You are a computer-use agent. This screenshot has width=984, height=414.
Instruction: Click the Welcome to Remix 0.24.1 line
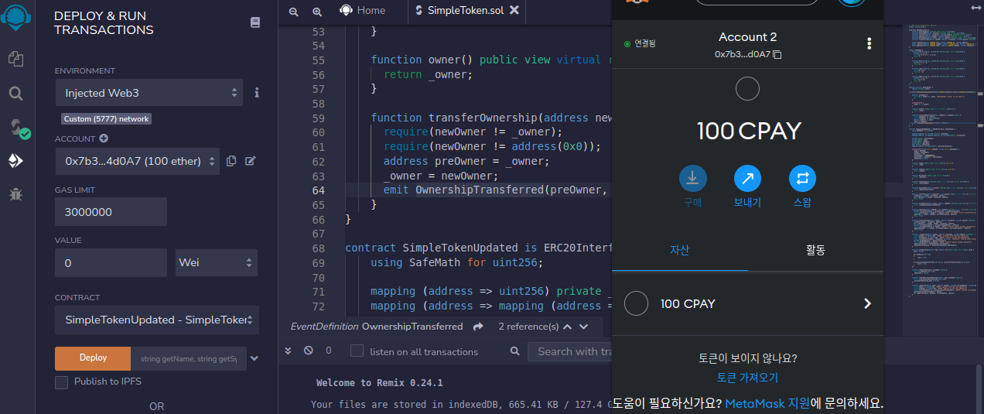[x=380, y=382]
